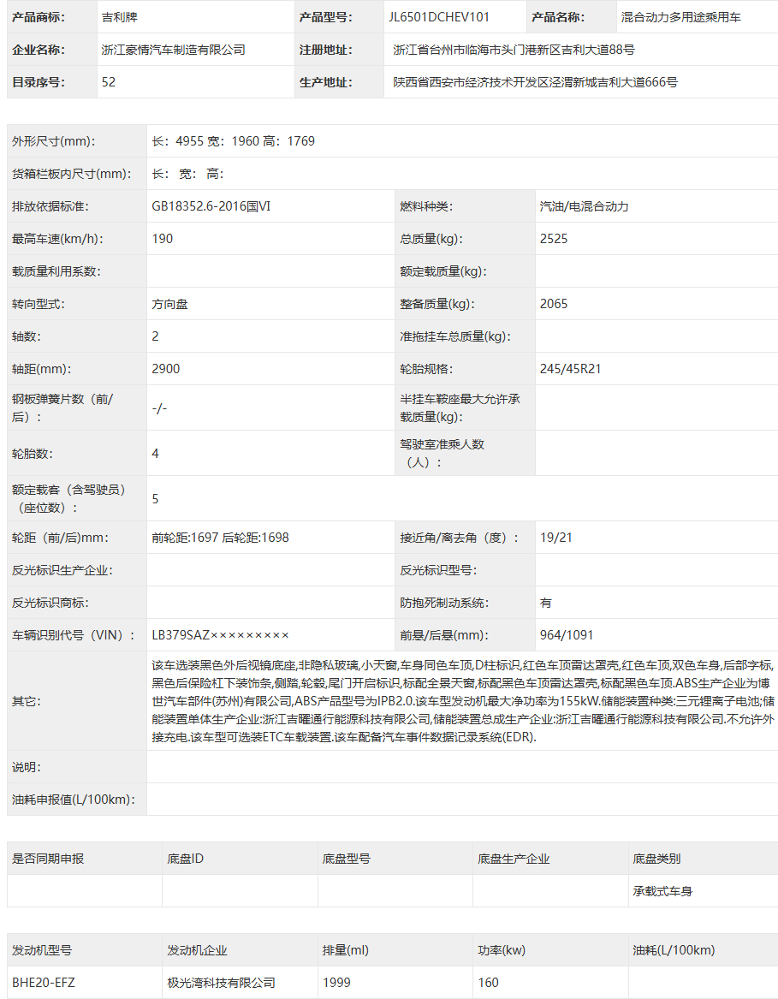Click the 轮胎规格 label
This screenshot has height=999, width=778.
point(426,369)
